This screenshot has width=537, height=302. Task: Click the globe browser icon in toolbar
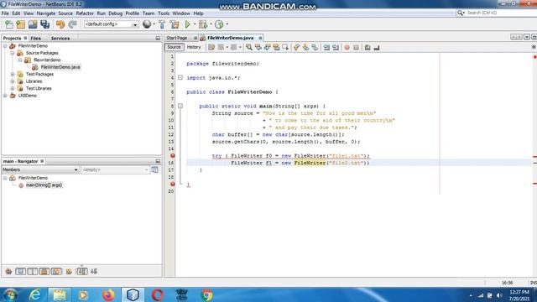click(x=147, y=24)
